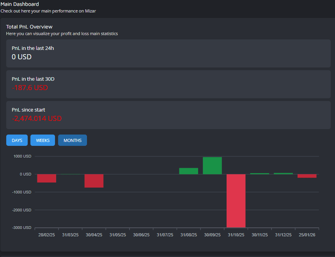
Task: Select the 31/05/25 date label
Action: (117, 235)
